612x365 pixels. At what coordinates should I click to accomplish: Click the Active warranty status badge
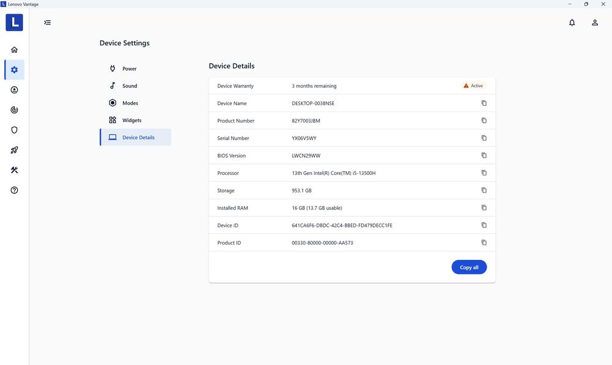point(474,86)
